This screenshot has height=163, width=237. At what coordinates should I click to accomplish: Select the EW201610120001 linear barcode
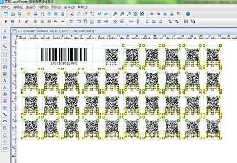click(x=64, y=56)
